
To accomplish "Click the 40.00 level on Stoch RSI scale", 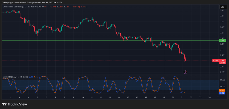I will pos(222,87).
